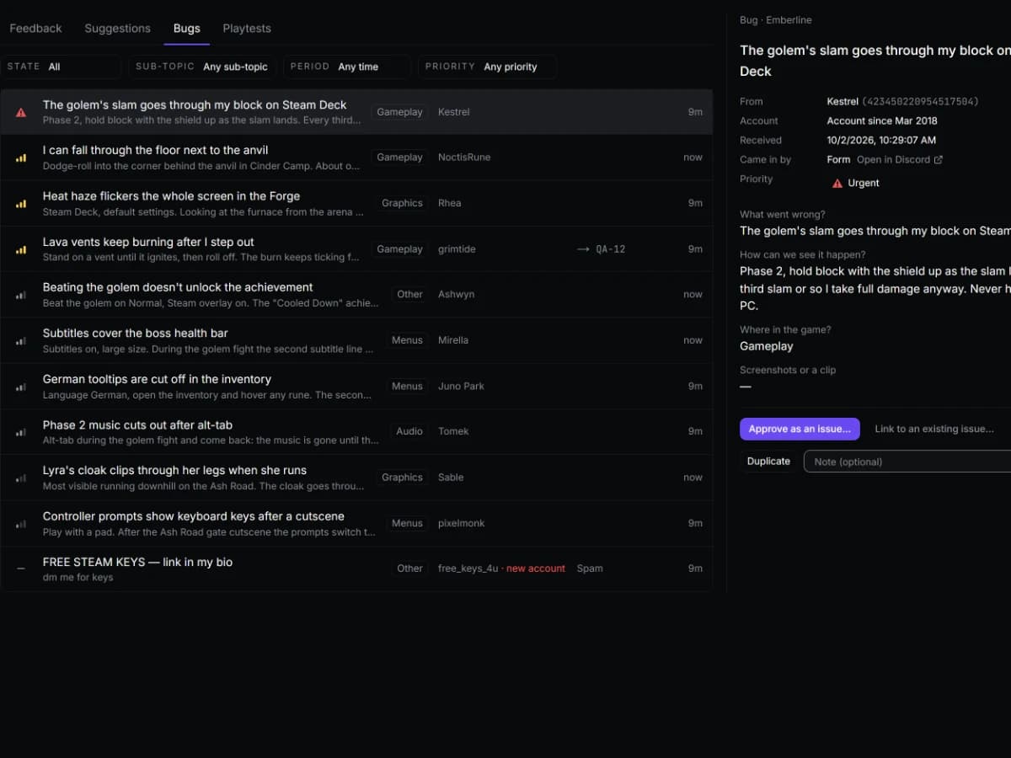Open 'Controller prompts show keyboard keys' report
Viewport: 1011px width, 758px height.
356,523
